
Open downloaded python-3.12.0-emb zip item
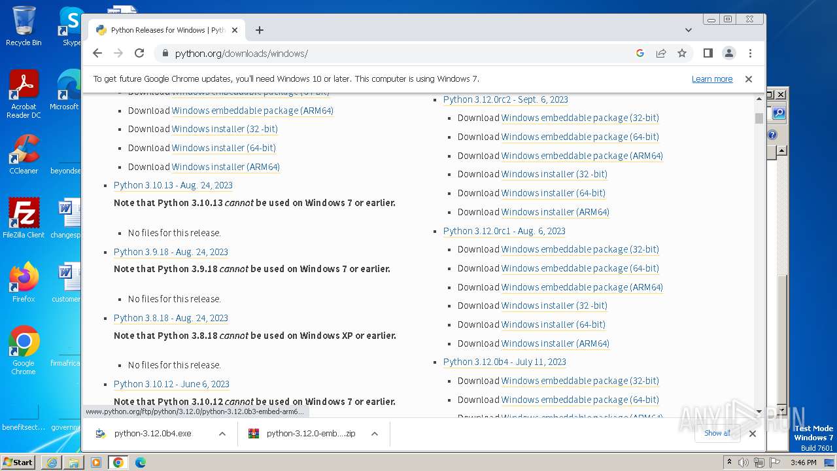pyautogui.click(x=303, y=434)
